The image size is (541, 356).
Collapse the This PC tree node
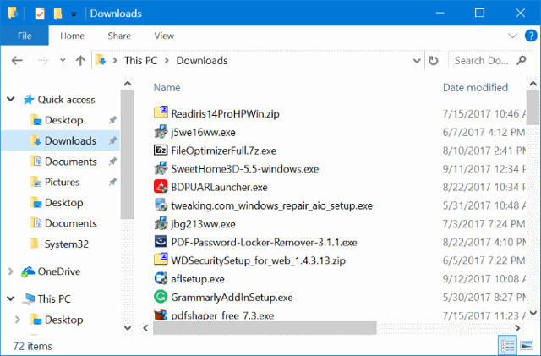pyautogui.click(x=11, y=298)
